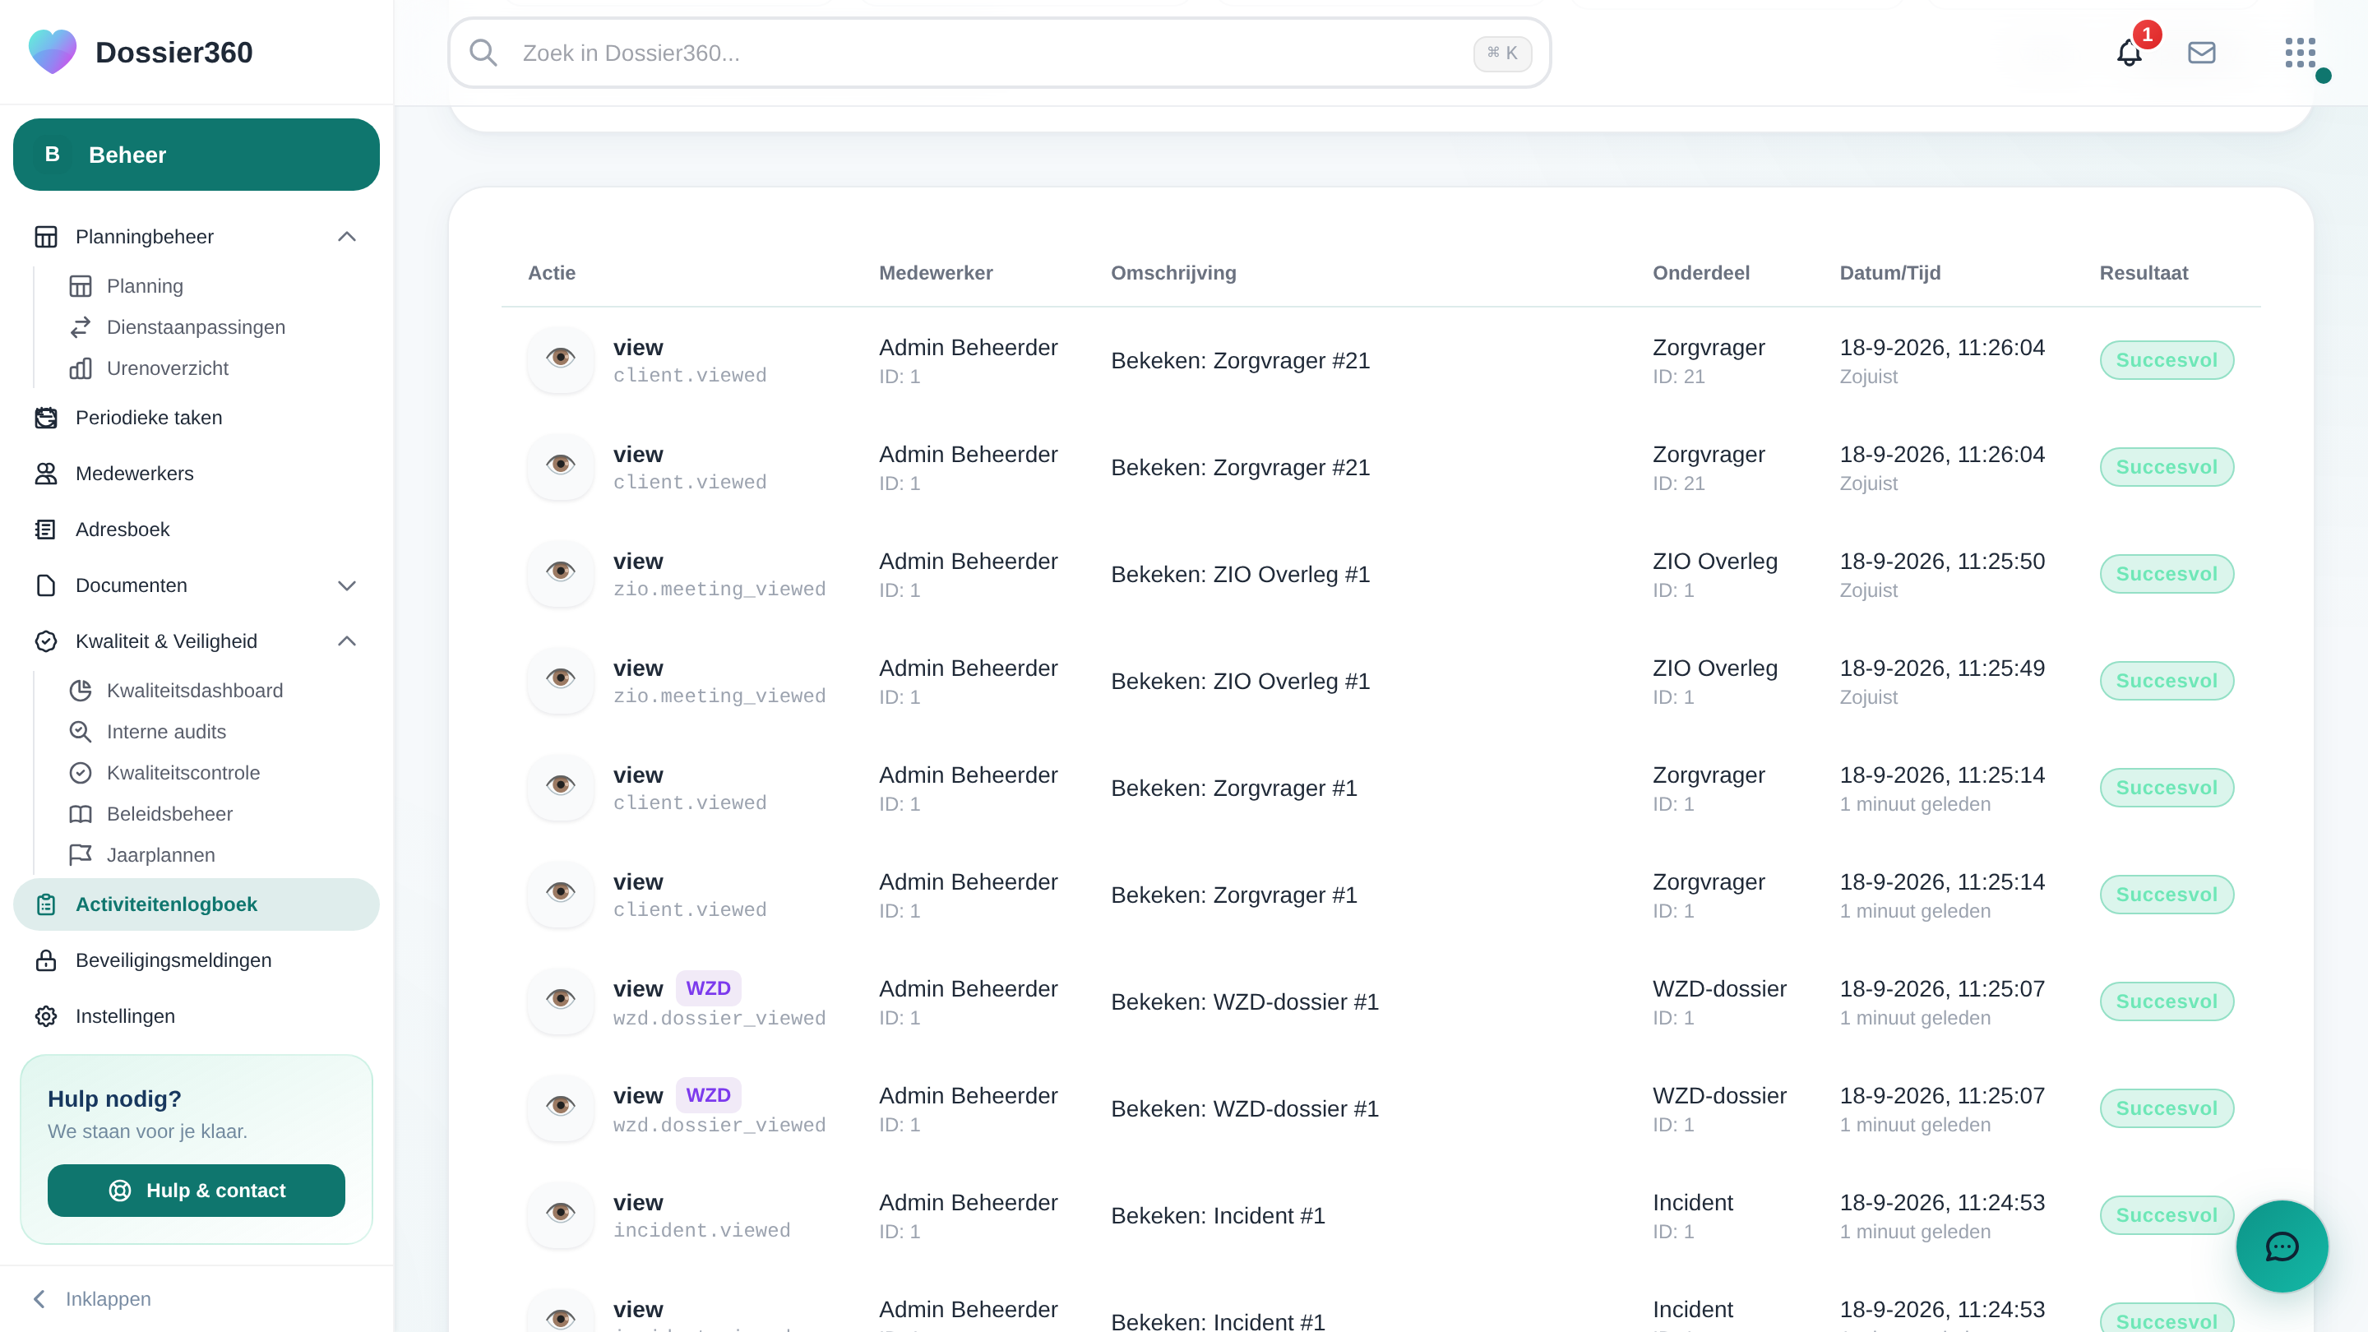Open the Adresboek page
The width and height of the screenshot is (2368, 1332).
pos(196,530)
